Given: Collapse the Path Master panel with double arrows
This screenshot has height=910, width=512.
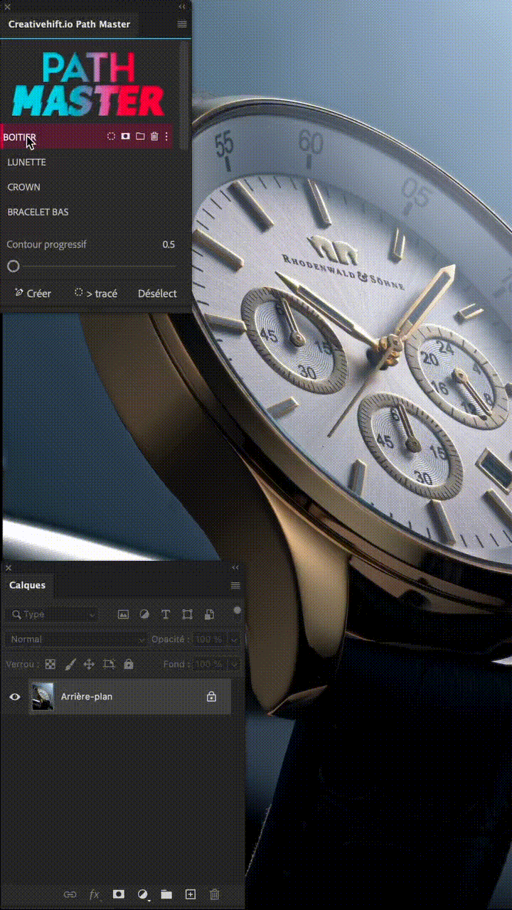Looking at the screenshot, I should point(182,6).
